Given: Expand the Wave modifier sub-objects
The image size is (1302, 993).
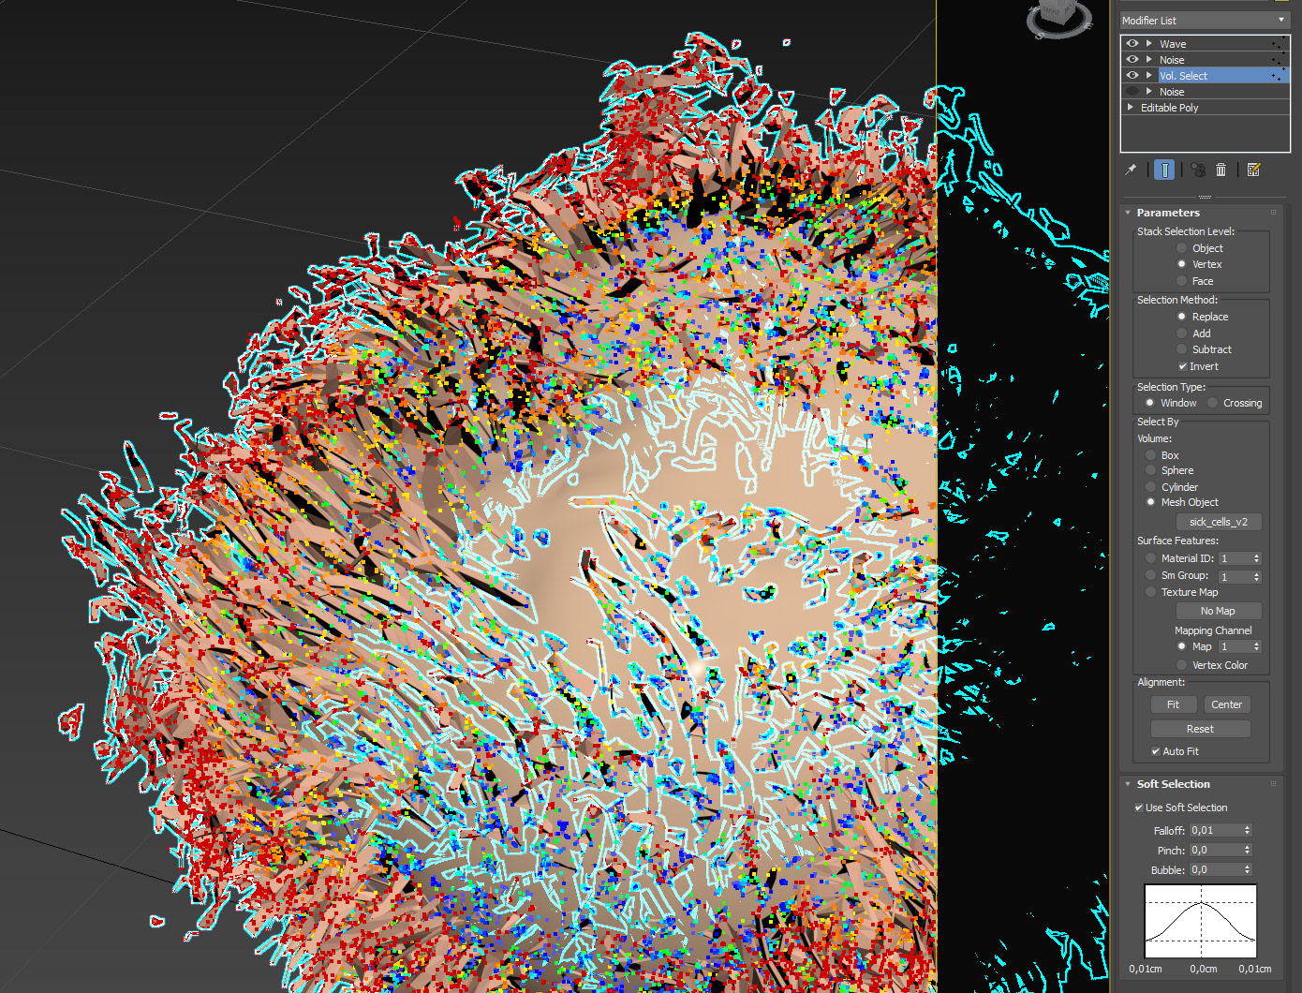Looking at the screenshot, I should [1149, 44].
